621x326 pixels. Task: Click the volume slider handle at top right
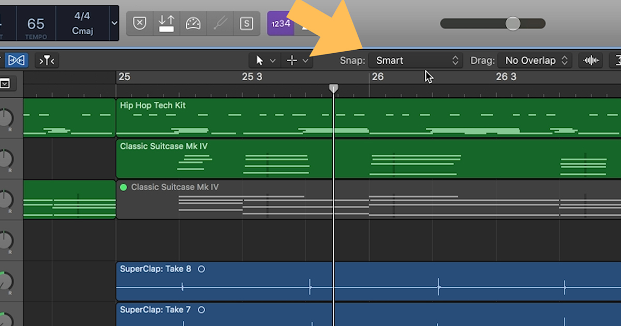(512, 23)
